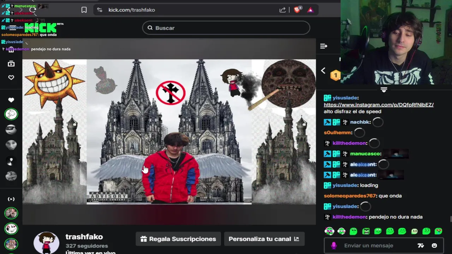Click '327 seguidores' text
452x254 pixels.
click(87, 246)
